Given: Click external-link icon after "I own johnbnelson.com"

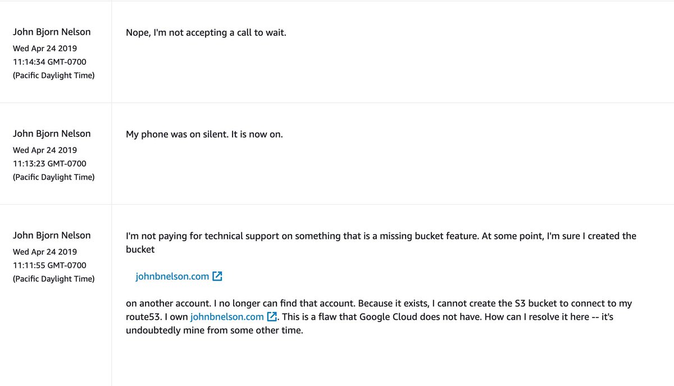Looking at the screenshot, I should [x=272, y=316].
